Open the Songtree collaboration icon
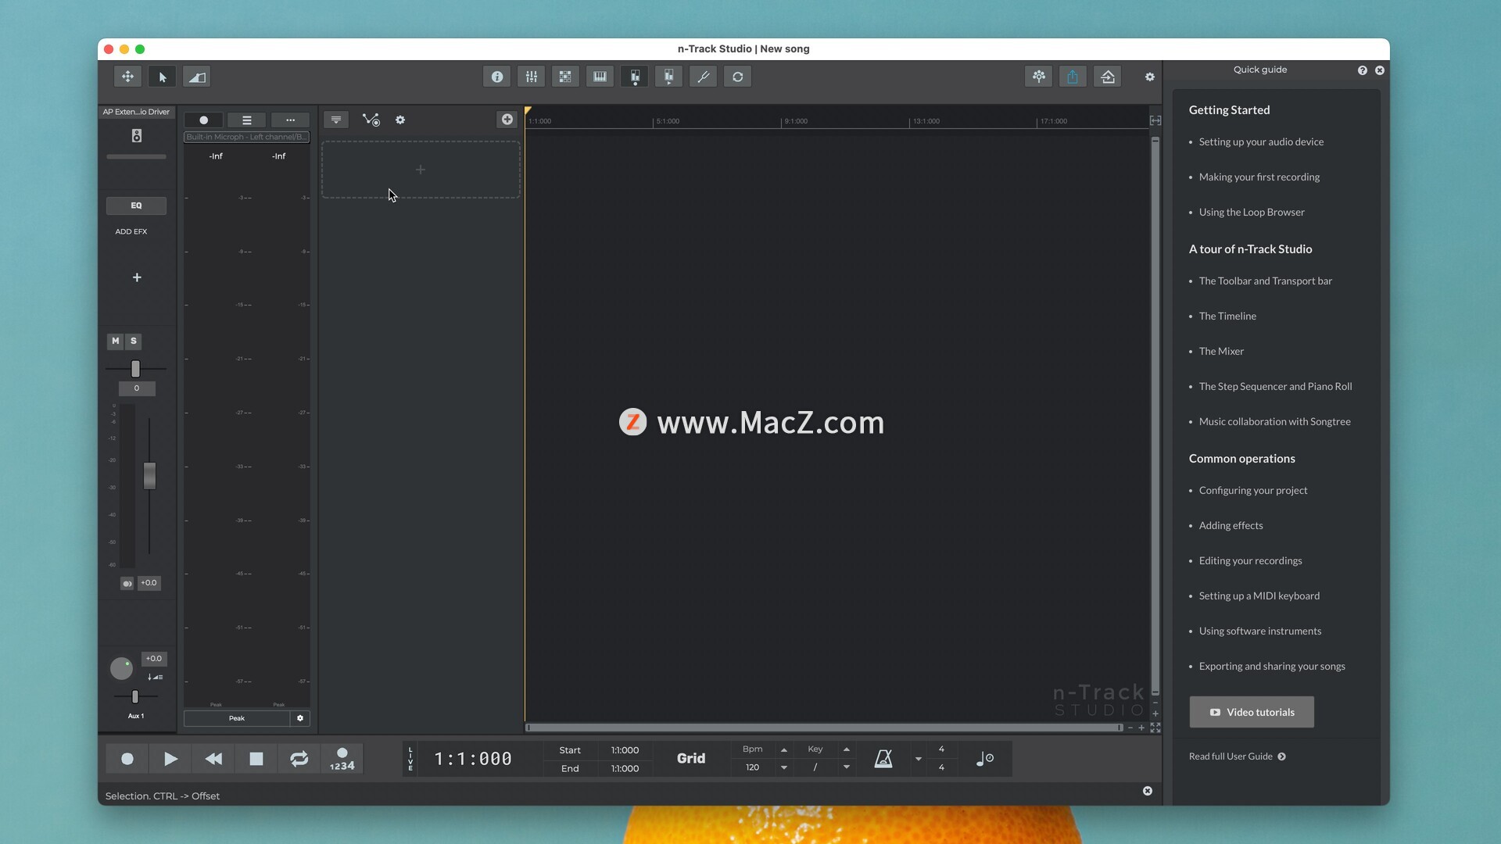The width and height of the screenshot is (1501, 844). (1039, 77)
